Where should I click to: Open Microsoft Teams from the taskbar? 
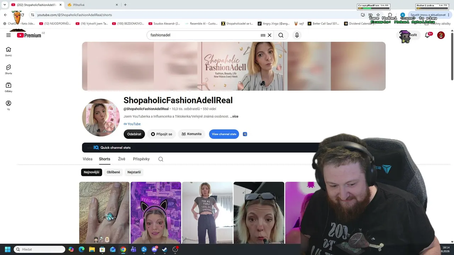click(x=133, y=249)
